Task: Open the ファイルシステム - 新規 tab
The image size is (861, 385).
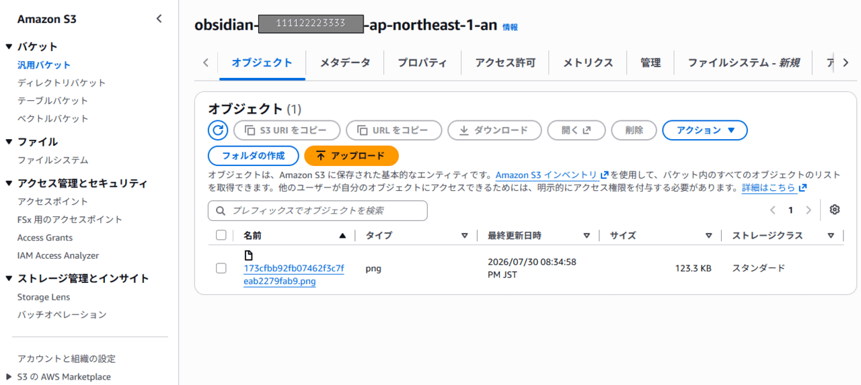Action: tap(743, 62)
